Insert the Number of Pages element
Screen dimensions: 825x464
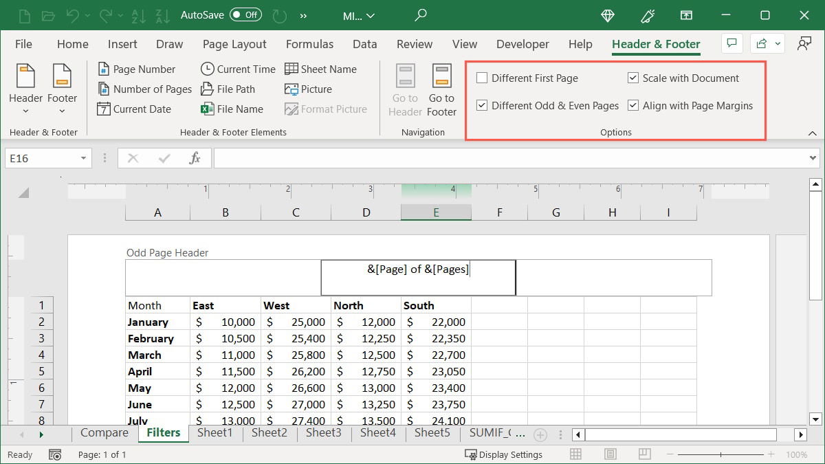click(x=144, y=89)
